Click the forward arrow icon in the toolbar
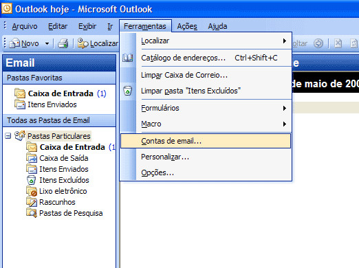The image size is (359, 268). pyautogui.click(x=318, y=43)
